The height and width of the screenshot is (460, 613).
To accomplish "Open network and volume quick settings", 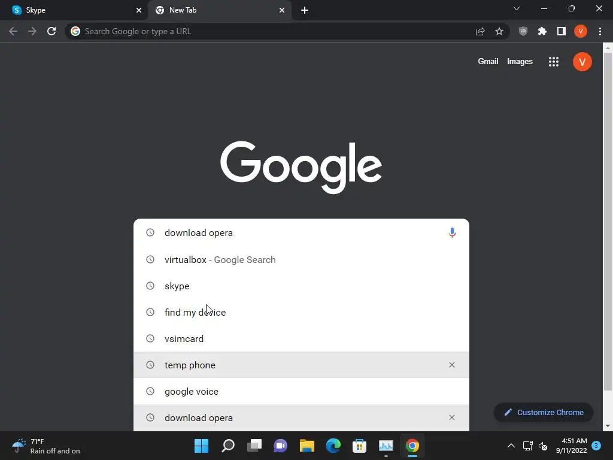I will coord(535,446).
